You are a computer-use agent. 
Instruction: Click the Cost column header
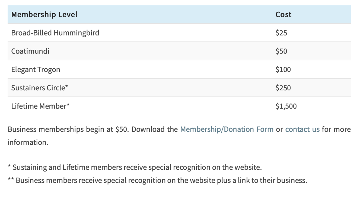[x=283, y=14]
